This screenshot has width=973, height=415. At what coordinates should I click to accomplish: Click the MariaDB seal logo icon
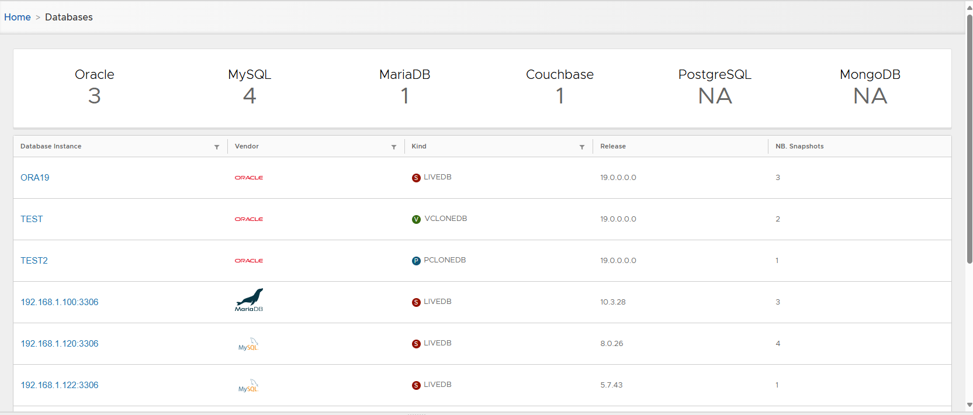[x=249, y=300]
